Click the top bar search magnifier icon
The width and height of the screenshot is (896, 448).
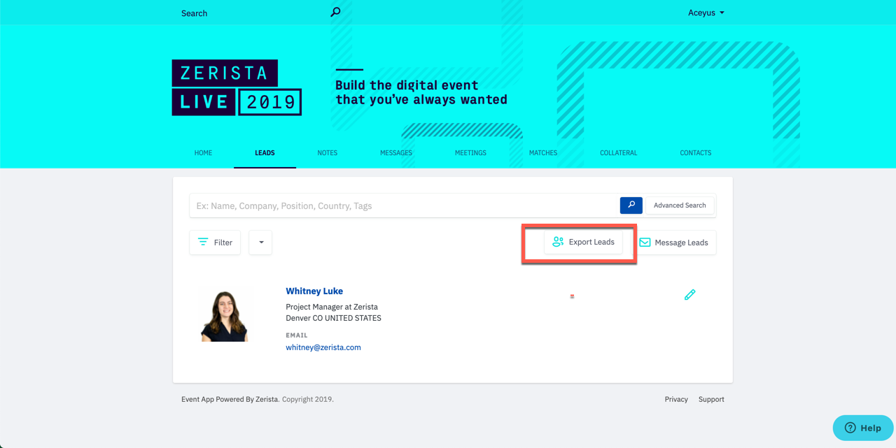coord(335,12)
